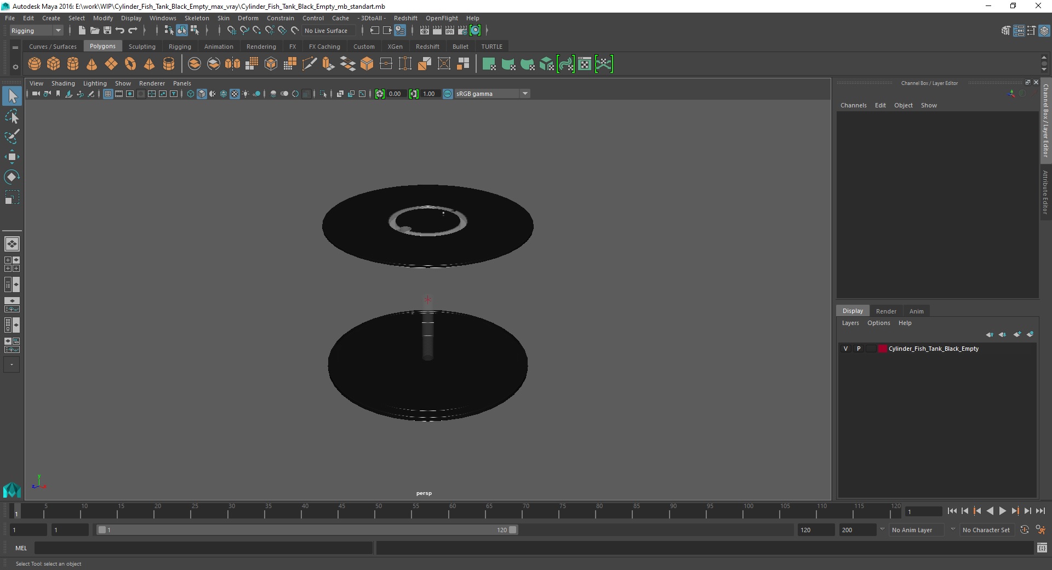Image resolution: width=1052 pixels, height=570 pixels.
Task: Open the File menu
Action: [10, 18]
